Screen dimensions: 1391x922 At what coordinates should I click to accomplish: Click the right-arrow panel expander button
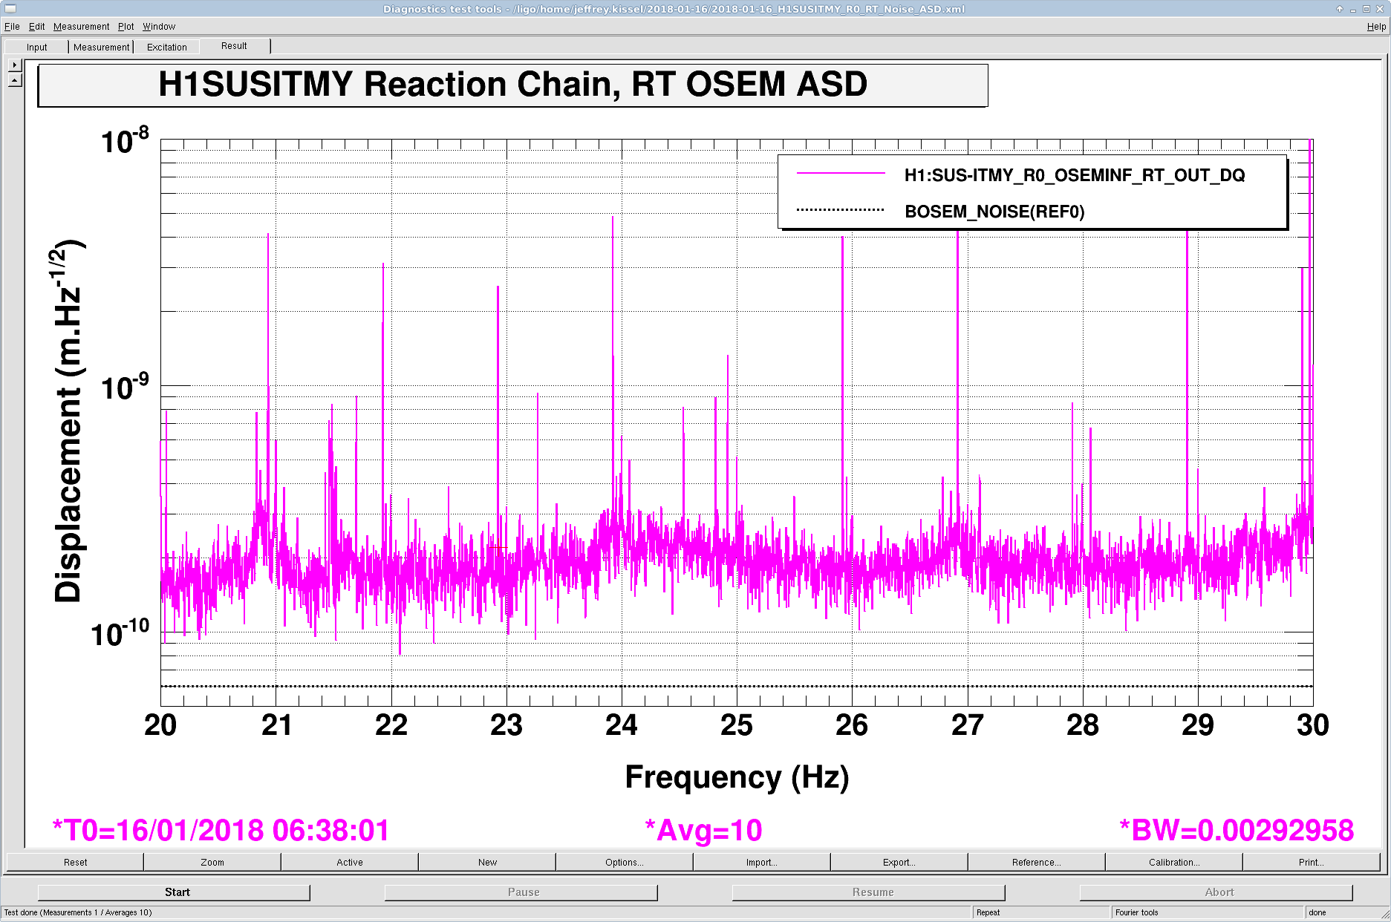pos(15,65)
